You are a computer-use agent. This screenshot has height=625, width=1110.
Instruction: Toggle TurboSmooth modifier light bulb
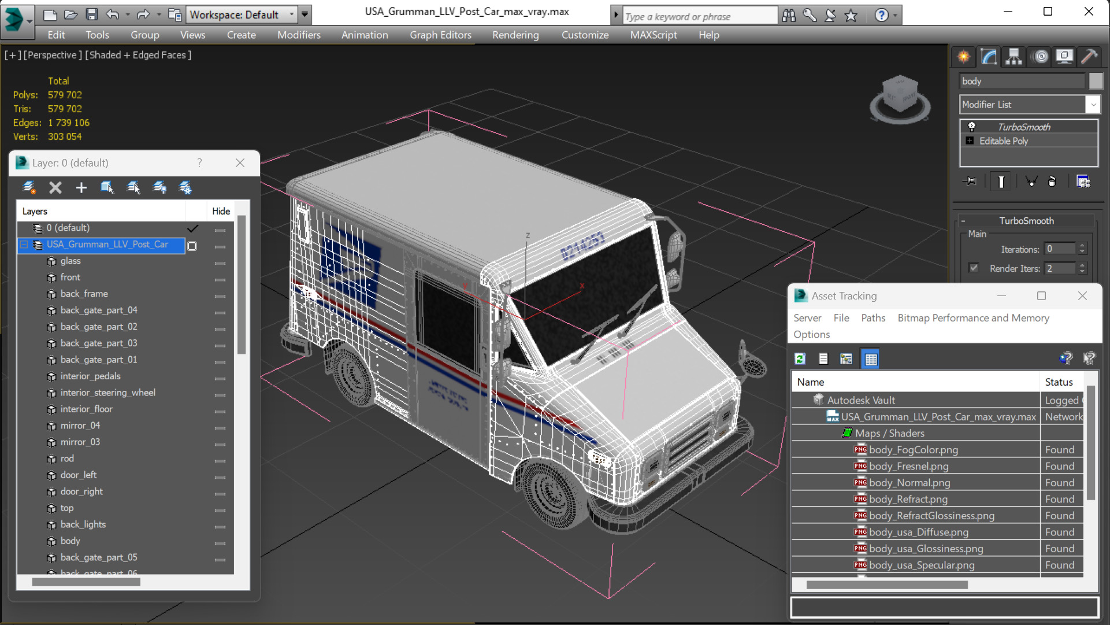click(972, 127)
